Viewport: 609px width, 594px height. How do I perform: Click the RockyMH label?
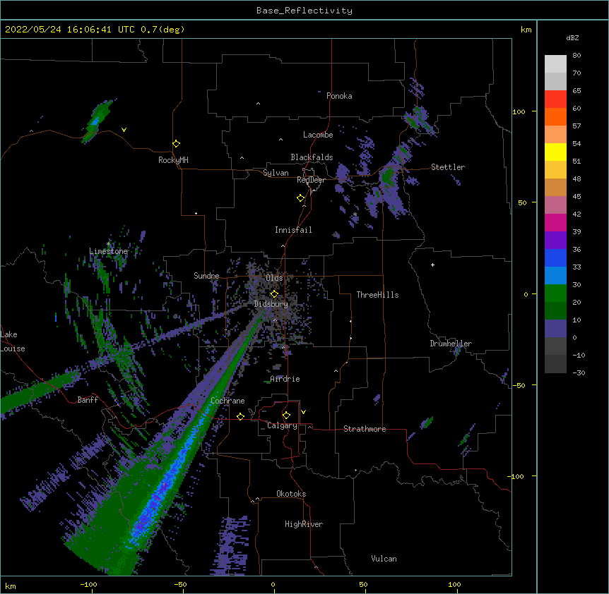tap(173, 160)
